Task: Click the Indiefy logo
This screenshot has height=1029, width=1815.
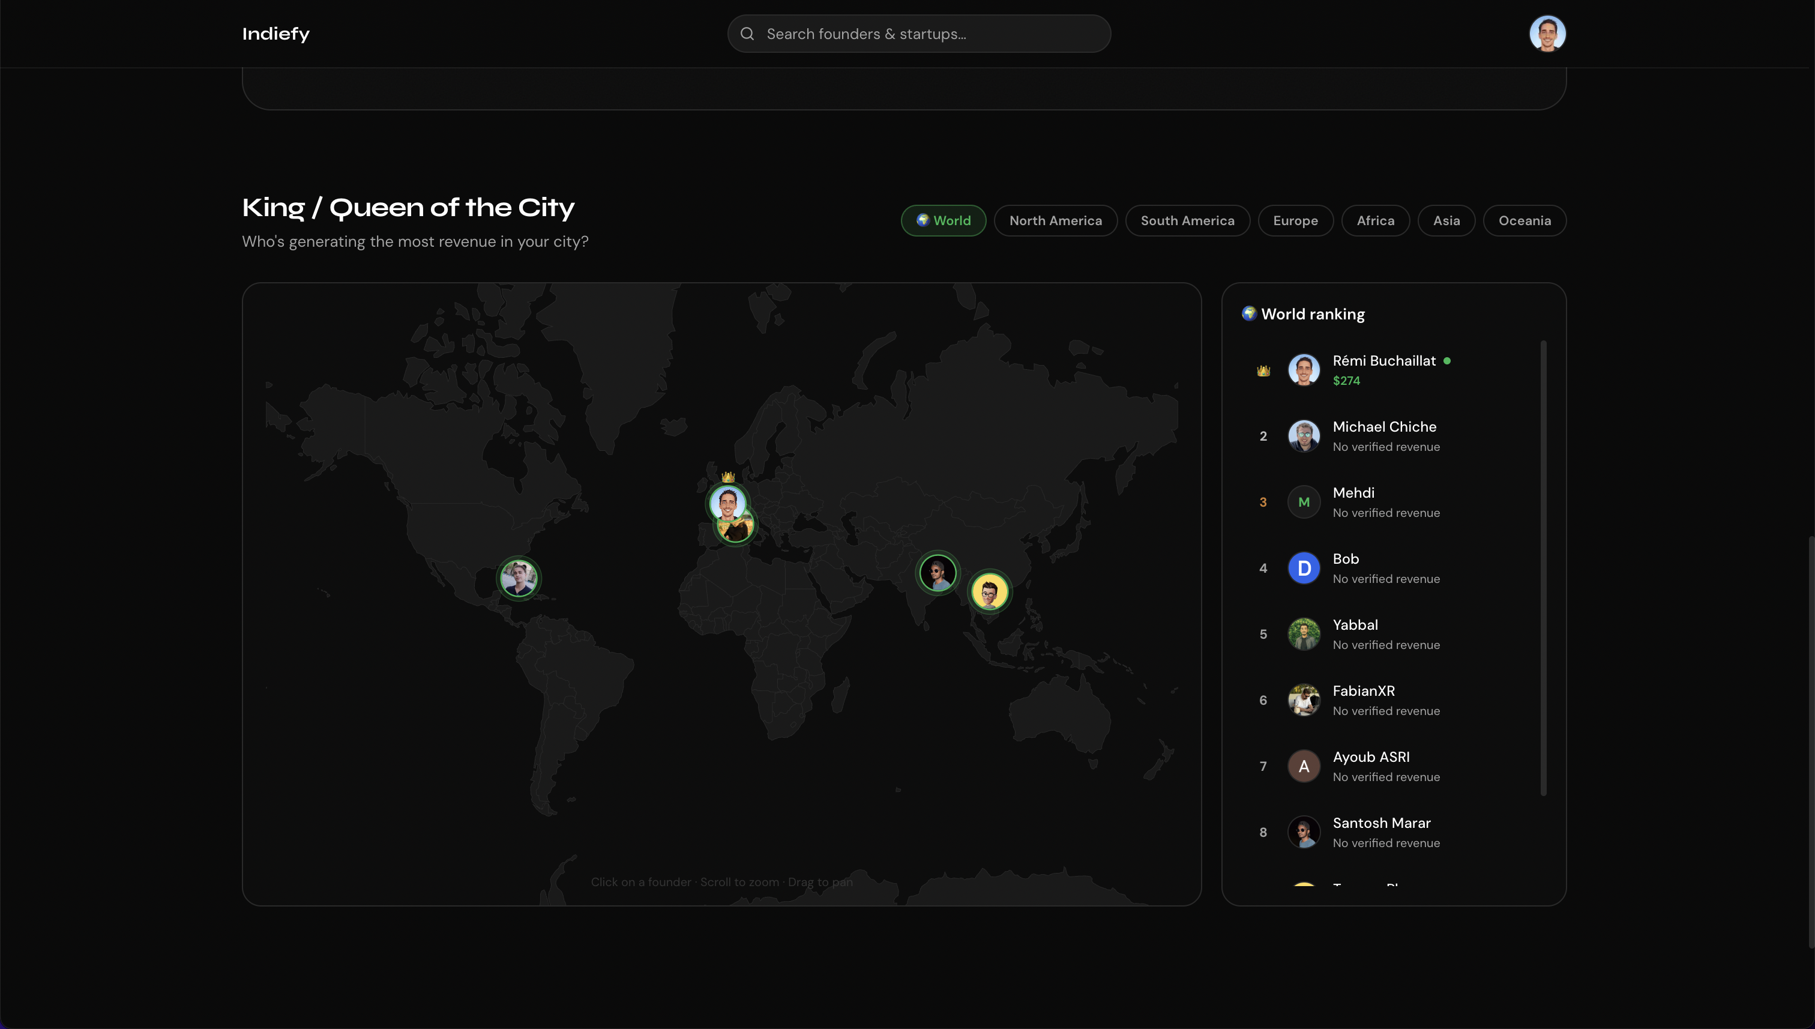Action: point(275,34)
